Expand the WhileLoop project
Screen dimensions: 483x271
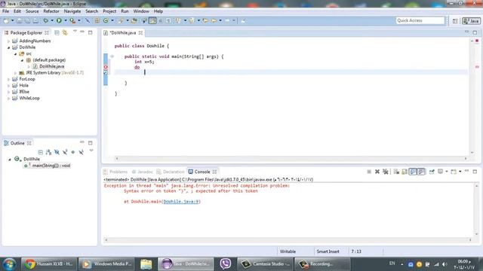[8, 99]
